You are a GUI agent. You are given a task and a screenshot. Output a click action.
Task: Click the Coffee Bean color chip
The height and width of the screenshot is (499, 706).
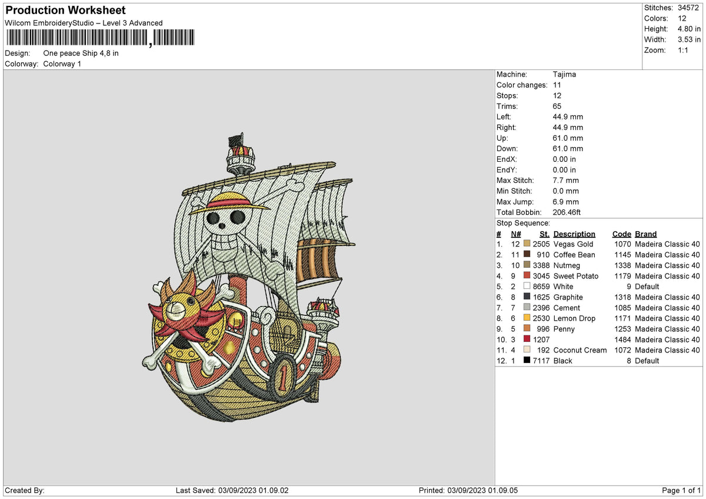pyautogui.click(x=527, y=255)
